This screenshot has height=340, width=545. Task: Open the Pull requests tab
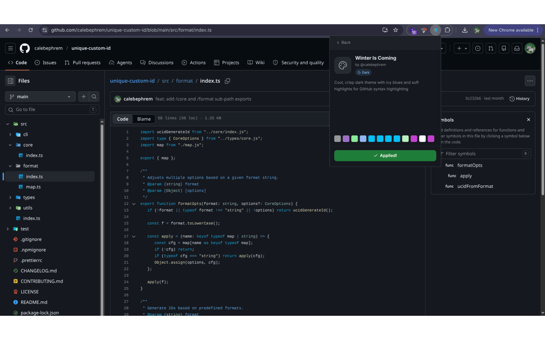(x=82, y=62)
